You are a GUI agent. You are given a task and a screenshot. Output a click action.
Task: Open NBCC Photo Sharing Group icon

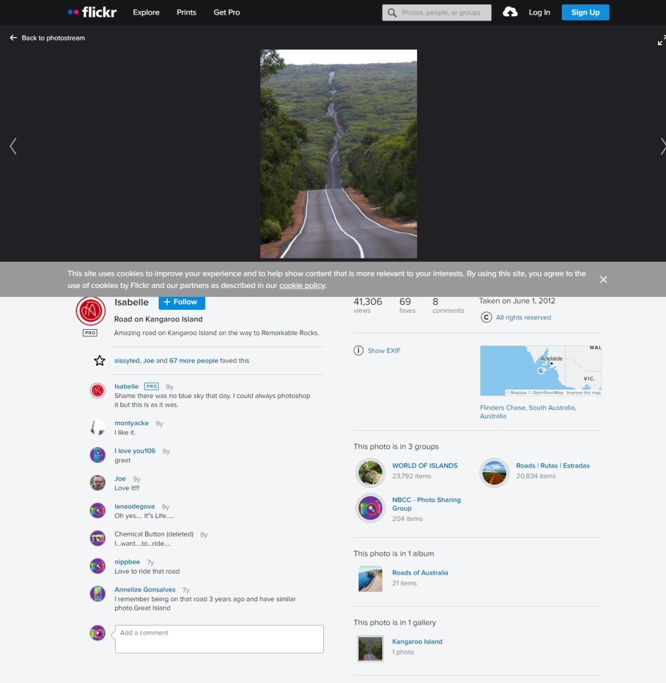[370, 508]
